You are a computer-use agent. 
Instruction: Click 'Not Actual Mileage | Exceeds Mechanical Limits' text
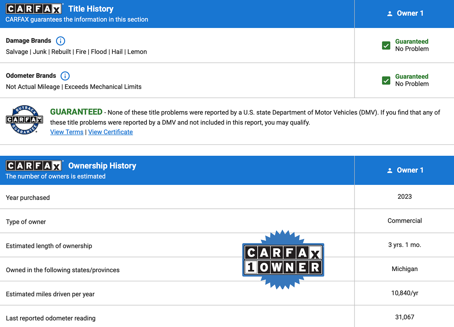tap(74, 87)
